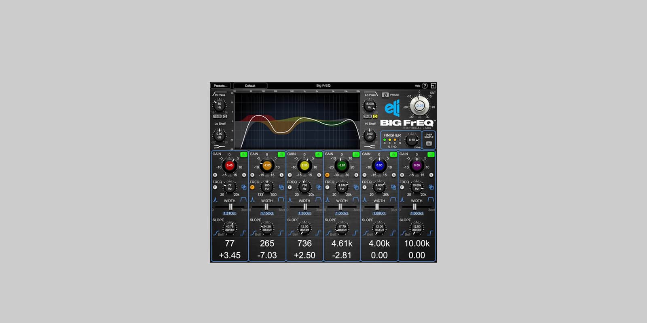Screen dimensions: 647x323
Task: Click the OUT level knob showing -2.25
Action: tap(420, 106)
